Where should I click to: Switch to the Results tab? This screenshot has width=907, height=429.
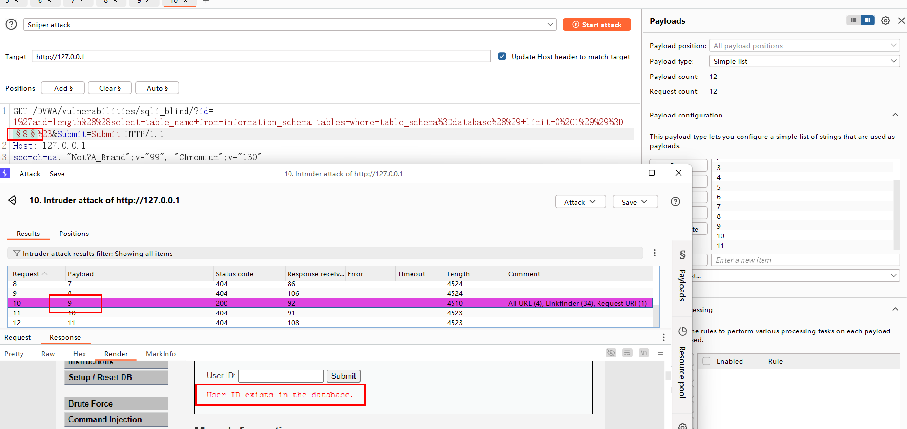28,234
